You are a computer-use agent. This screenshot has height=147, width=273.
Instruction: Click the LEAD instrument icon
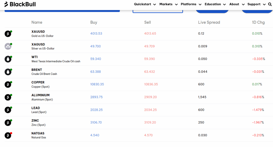pos(8,110)
